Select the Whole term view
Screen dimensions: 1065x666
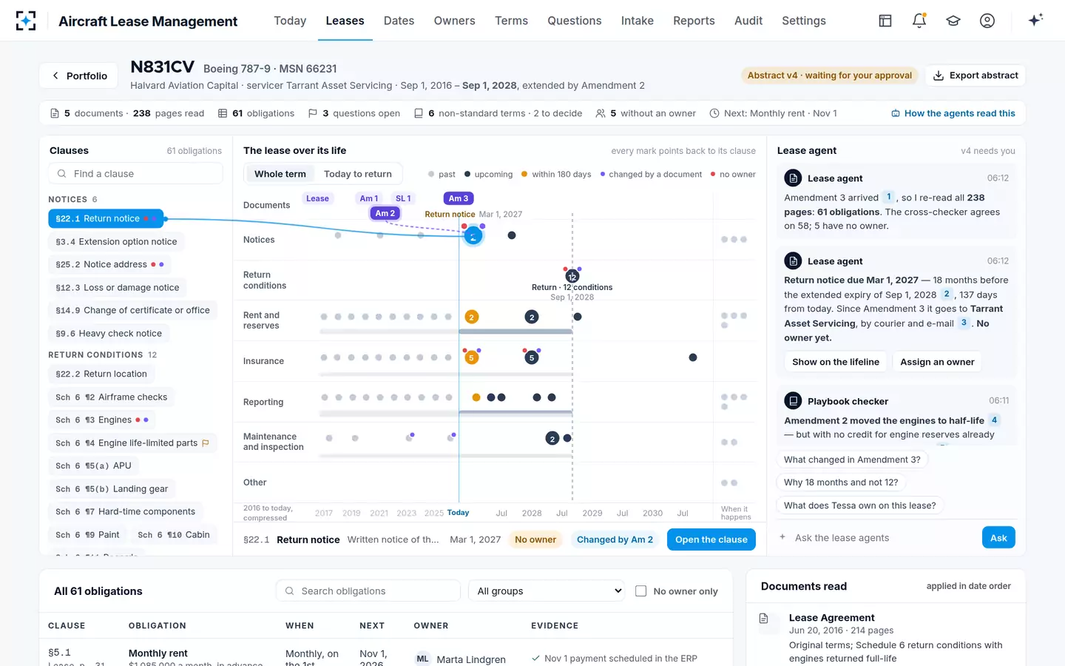280,174
